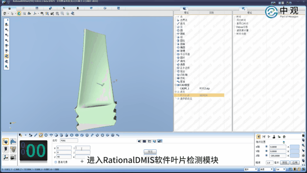
Task: Click the highlighted first icon in the machine position panel
Action: [259, 136]
